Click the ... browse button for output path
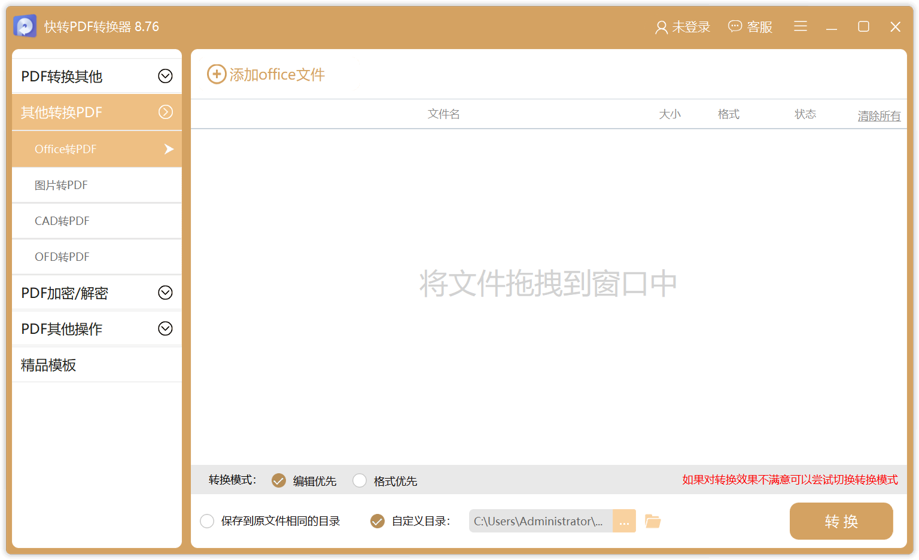This screenshot has height=560, width=919. coord(624,521)
